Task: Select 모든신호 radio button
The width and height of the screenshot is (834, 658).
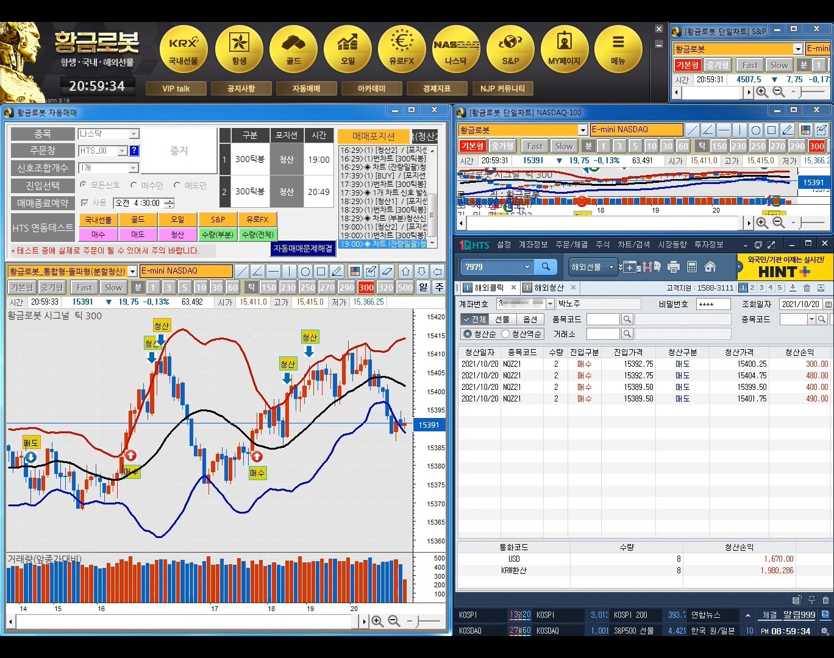Action: pos(83,185)
